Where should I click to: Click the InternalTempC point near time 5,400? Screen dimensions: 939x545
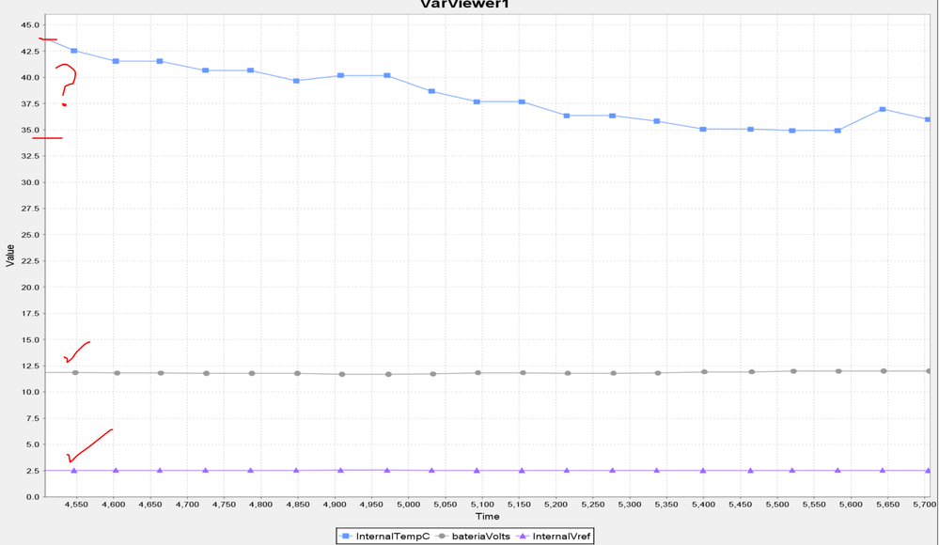tap(703, 130)
